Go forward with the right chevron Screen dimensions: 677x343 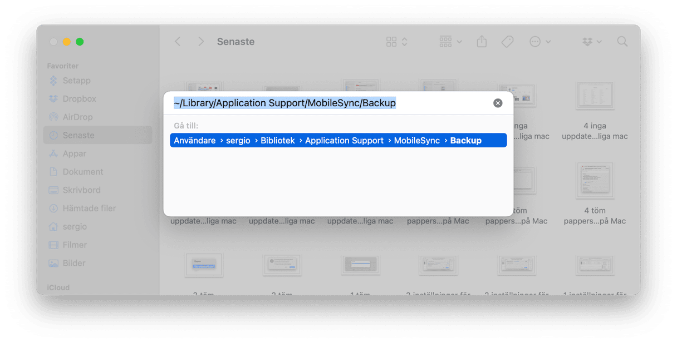201,42
